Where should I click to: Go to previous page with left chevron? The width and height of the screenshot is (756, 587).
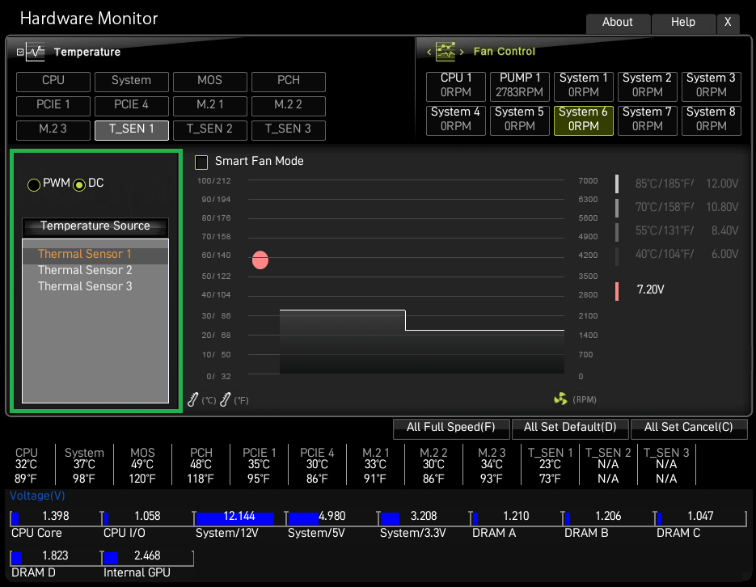coord(429,52)
